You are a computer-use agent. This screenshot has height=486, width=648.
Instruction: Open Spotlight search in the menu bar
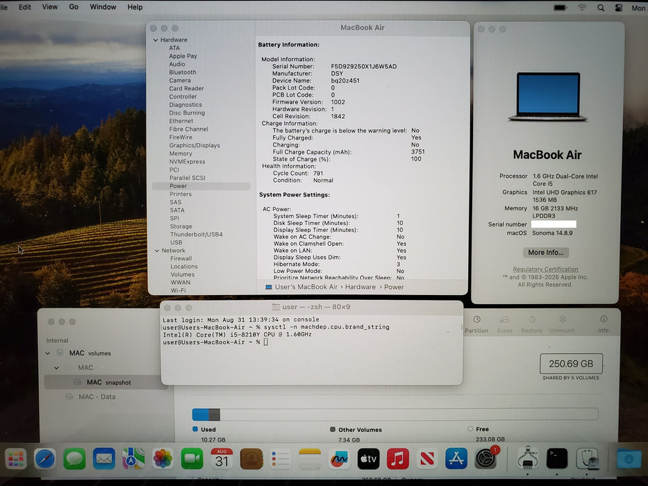601,8
